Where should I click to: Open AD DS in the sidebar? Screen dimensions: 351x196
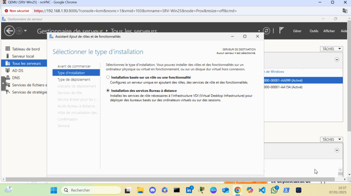[x=17, y=70]
